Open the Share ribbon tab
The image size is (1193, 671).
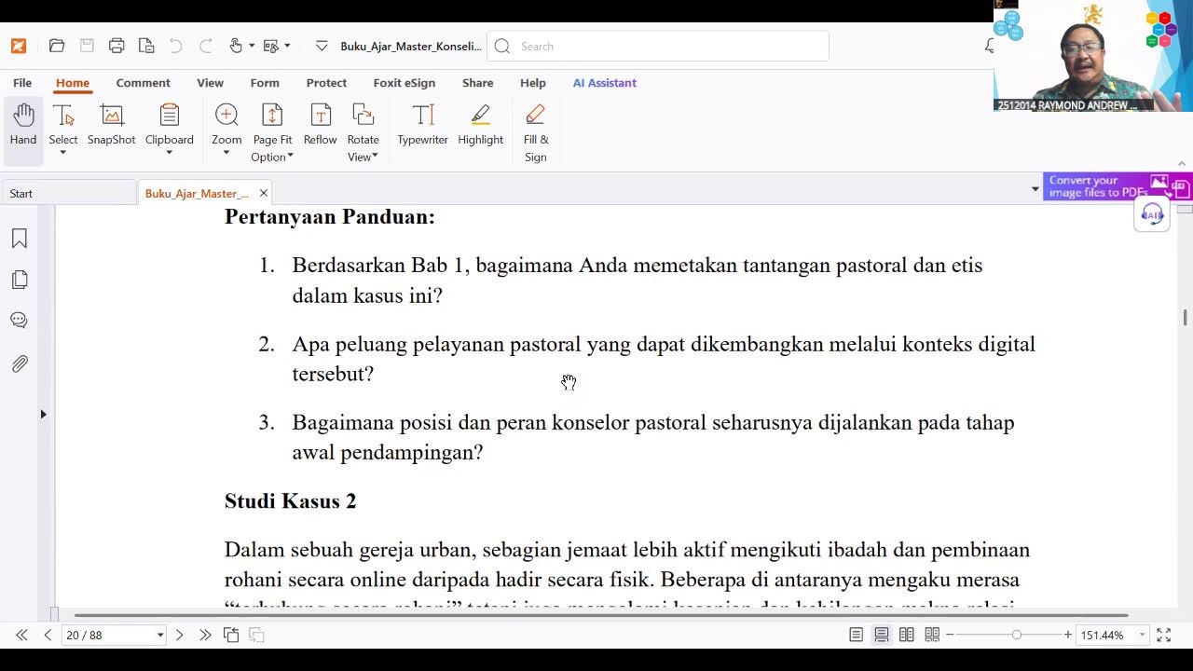[x=477, y=83]
